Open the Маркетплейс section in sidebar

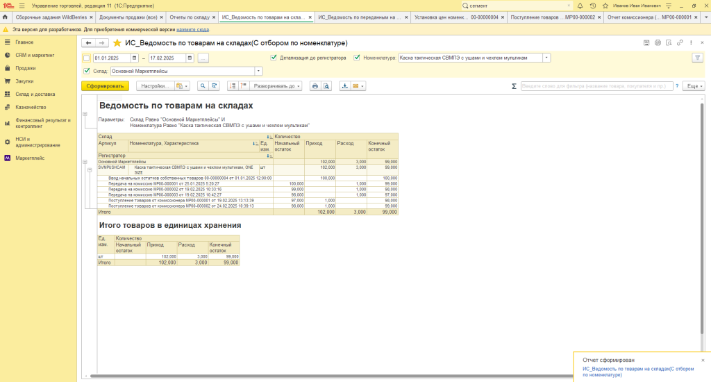coord(30,158)
